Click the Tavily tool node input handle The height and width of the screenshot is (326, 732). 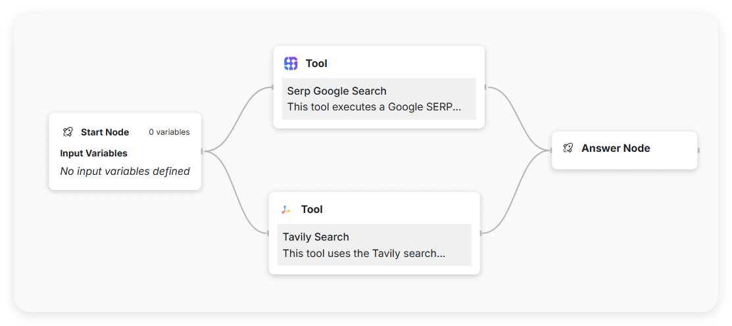[268, 233]
